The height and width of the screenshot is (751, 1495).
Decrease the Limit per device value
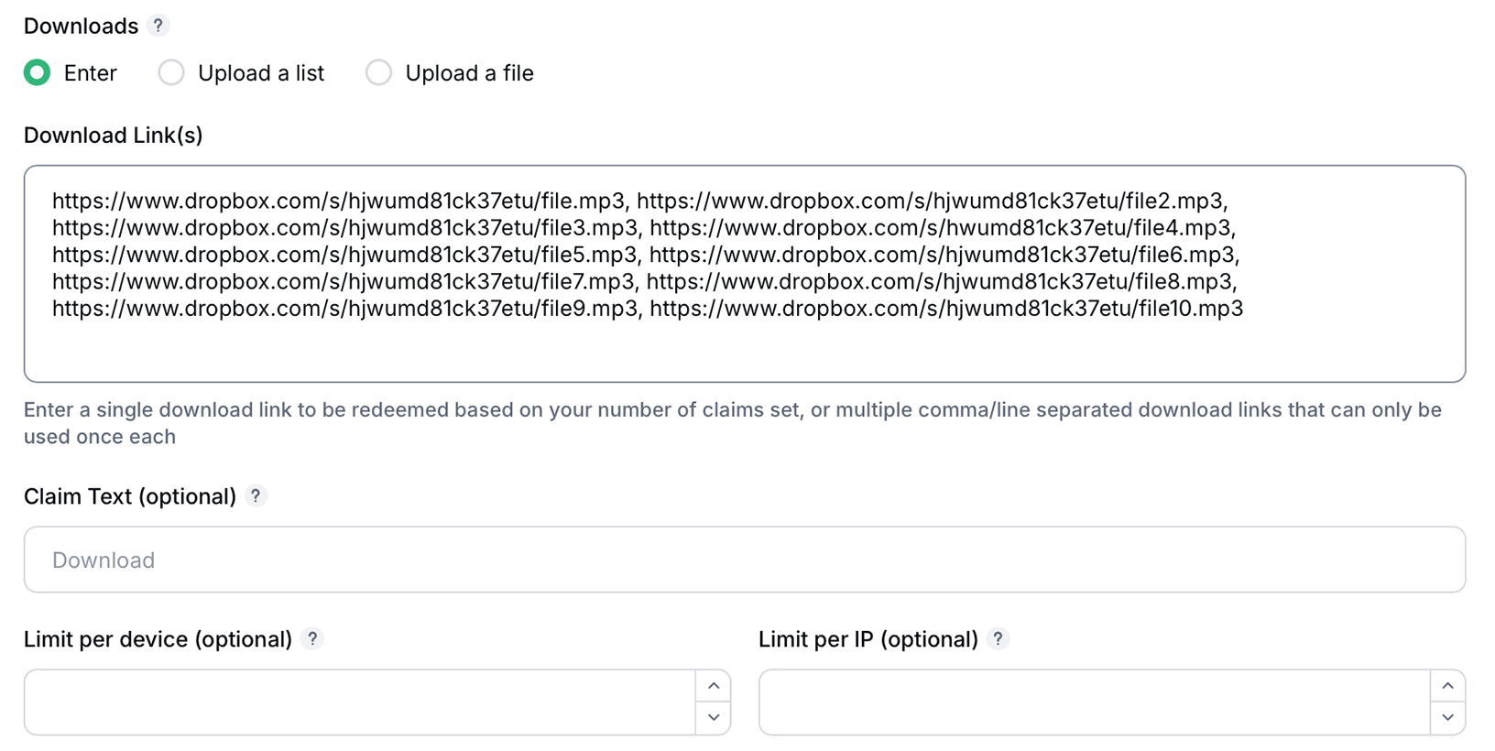[x=714, y=717]
